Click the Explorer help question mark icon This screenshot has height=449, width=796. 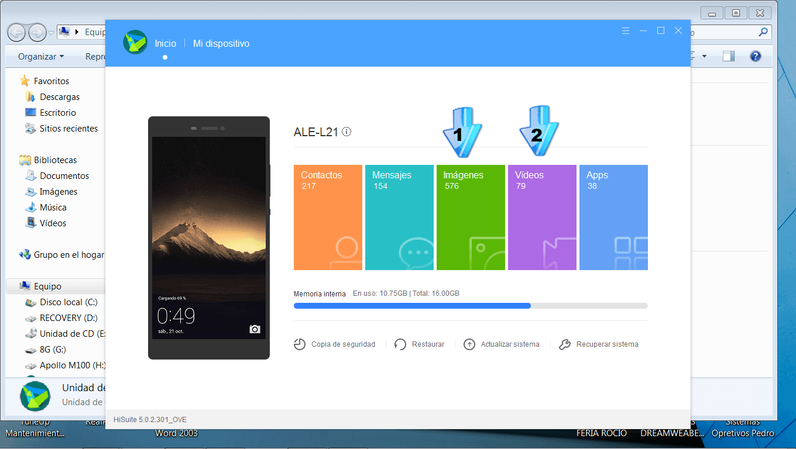pos(756,56)
